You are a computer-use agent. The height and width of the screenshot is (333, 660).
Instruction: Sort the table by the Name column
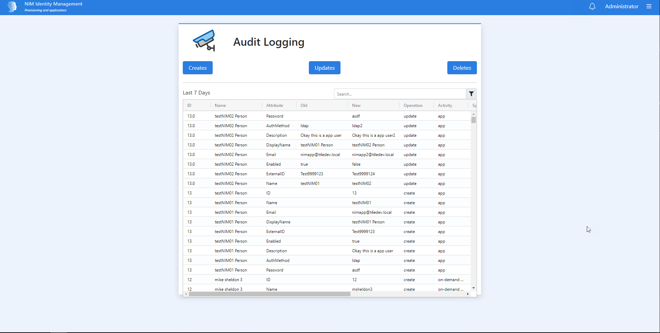(220, 105)
